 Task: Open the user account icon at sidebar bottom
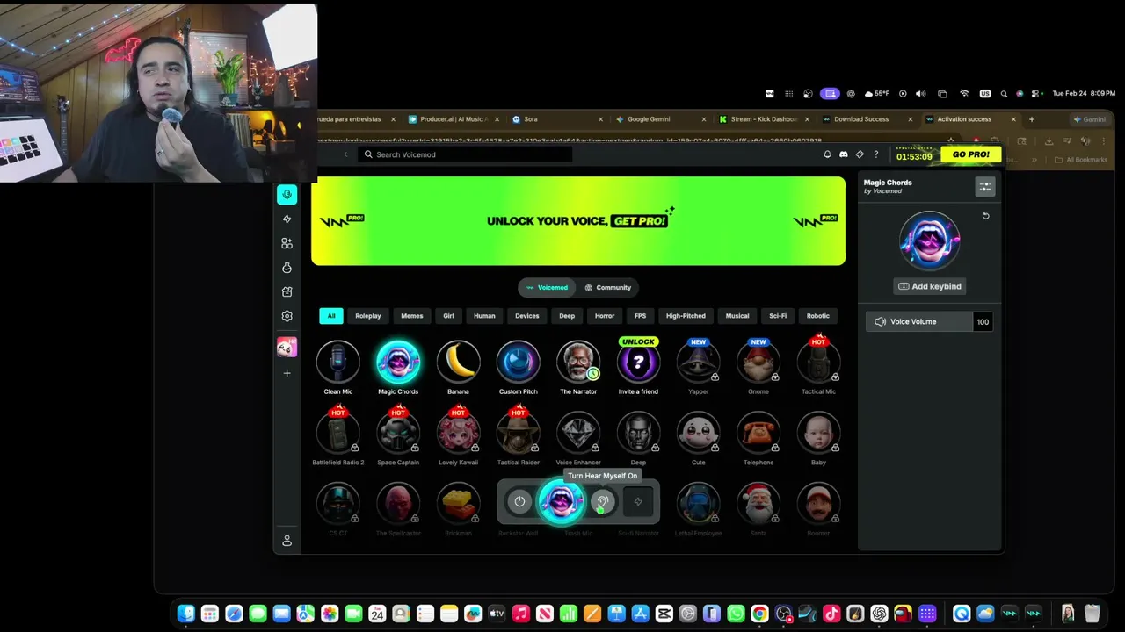point(287,541)
